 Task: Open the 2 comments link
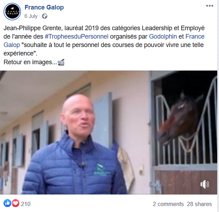tap(168, 204)
